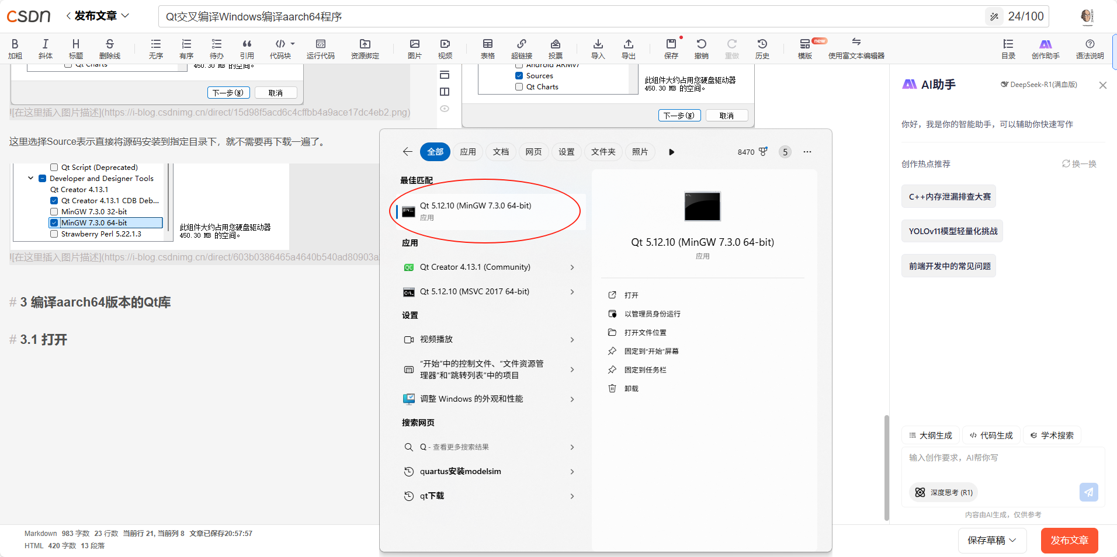Image resolution: width=1117 pixels, height=557 pixels.
Task: Check the MinGW 7.3.0 32-bit checkbox
Action: [x=54, y=212]
